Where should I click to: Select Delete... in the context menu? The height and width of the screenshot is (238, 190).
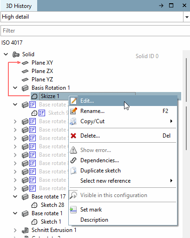(x=123, y=136)
